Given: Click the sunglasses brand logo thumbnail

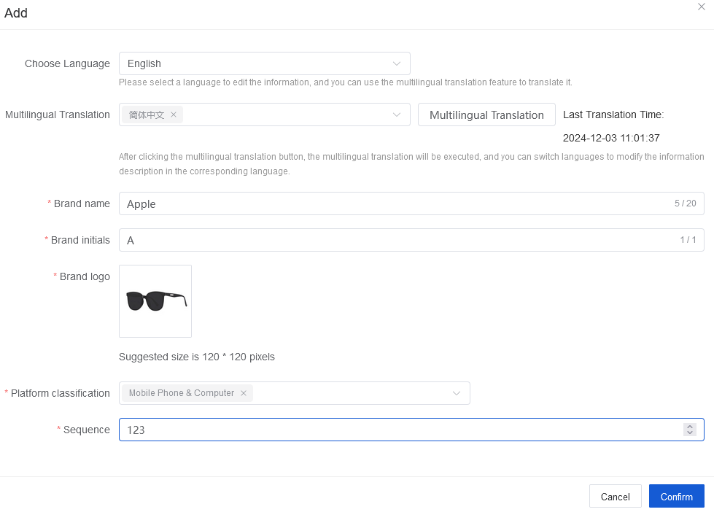Looking at the screenshot, I should (x=155, y=301).
